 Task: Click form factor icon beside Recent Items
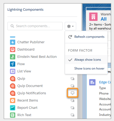tap(73, 100)
